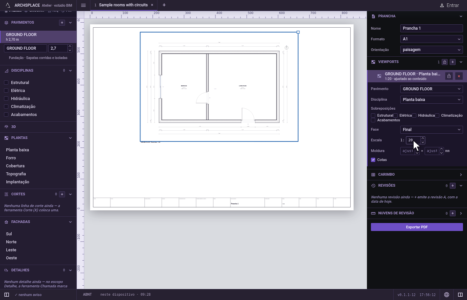The image size is (467, 300).
Task: Add a new revisão
Action: 453,185
